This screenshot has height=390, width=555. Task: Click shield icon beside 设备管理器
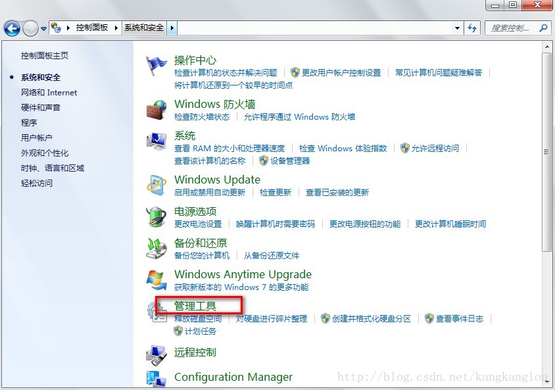(263, 160)
